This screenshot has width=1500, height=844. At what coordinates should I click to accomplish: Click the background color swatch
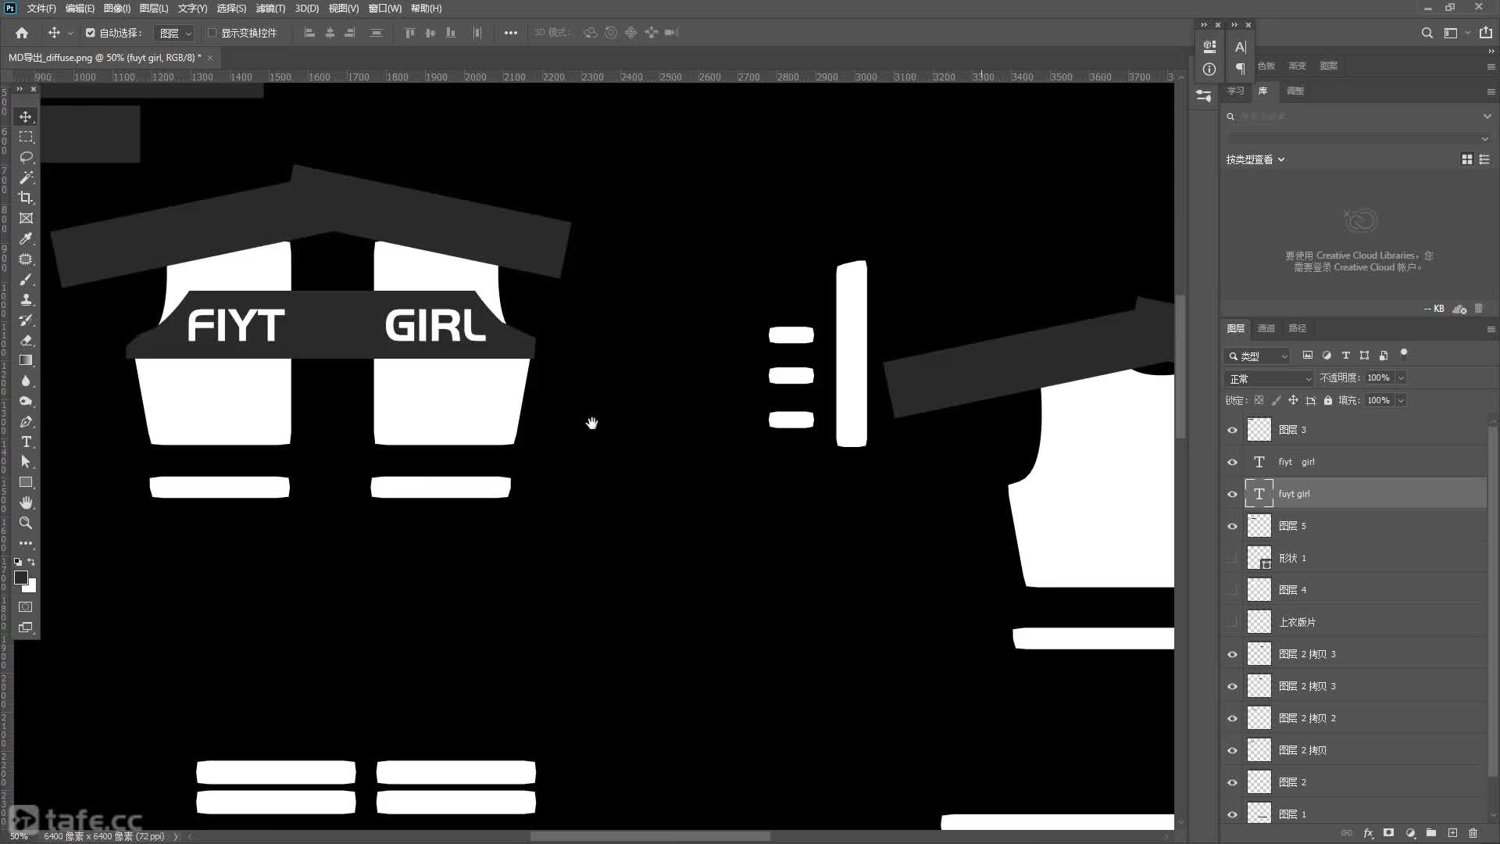pos(31,588)
